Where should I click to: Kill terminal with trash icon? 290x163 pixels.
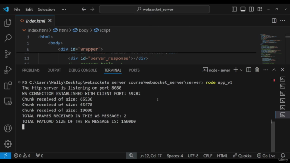257,70
